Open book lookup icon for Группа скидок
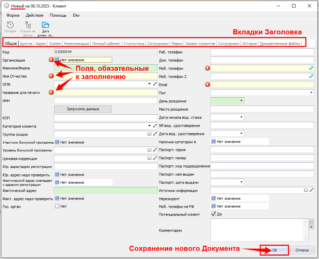 149,134
